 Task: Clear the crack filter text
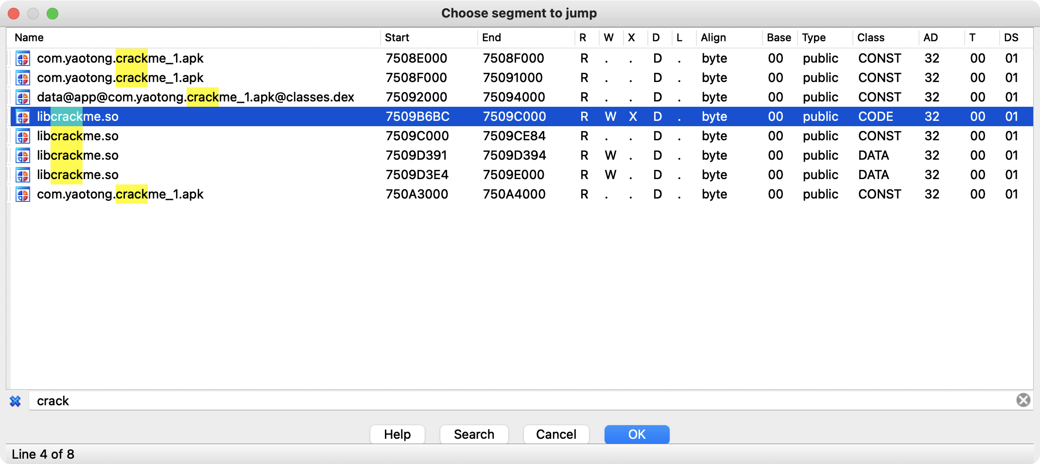(1023, 400)
